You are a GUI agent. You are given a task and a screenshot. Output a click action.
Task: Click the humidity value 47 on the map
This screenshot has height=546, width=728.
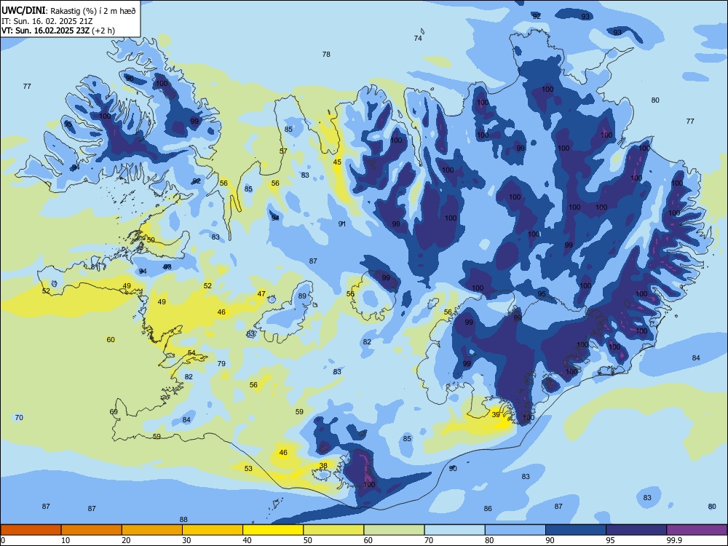(261, 293)
